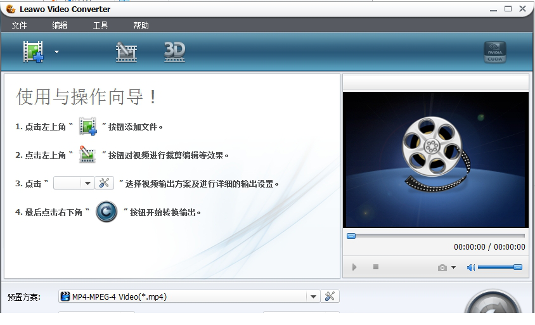Screen dimensions: 535x325
Task: Click add-file icon in guide step 1
Action: 87,127
